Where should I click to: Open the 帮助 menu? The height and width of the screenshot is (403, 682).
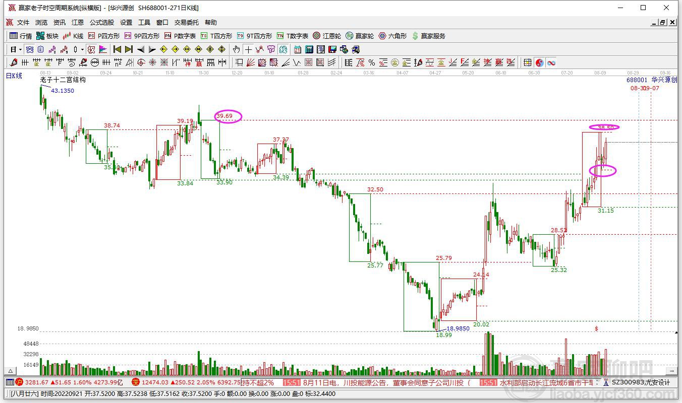pyautogui.click(x=211, y=23)
